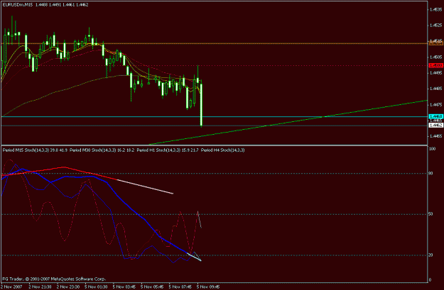Click the white 1.4462 current price label
The width and height of the screenshot is (444, 290).
pyautogui.click(x=436, y=125)
